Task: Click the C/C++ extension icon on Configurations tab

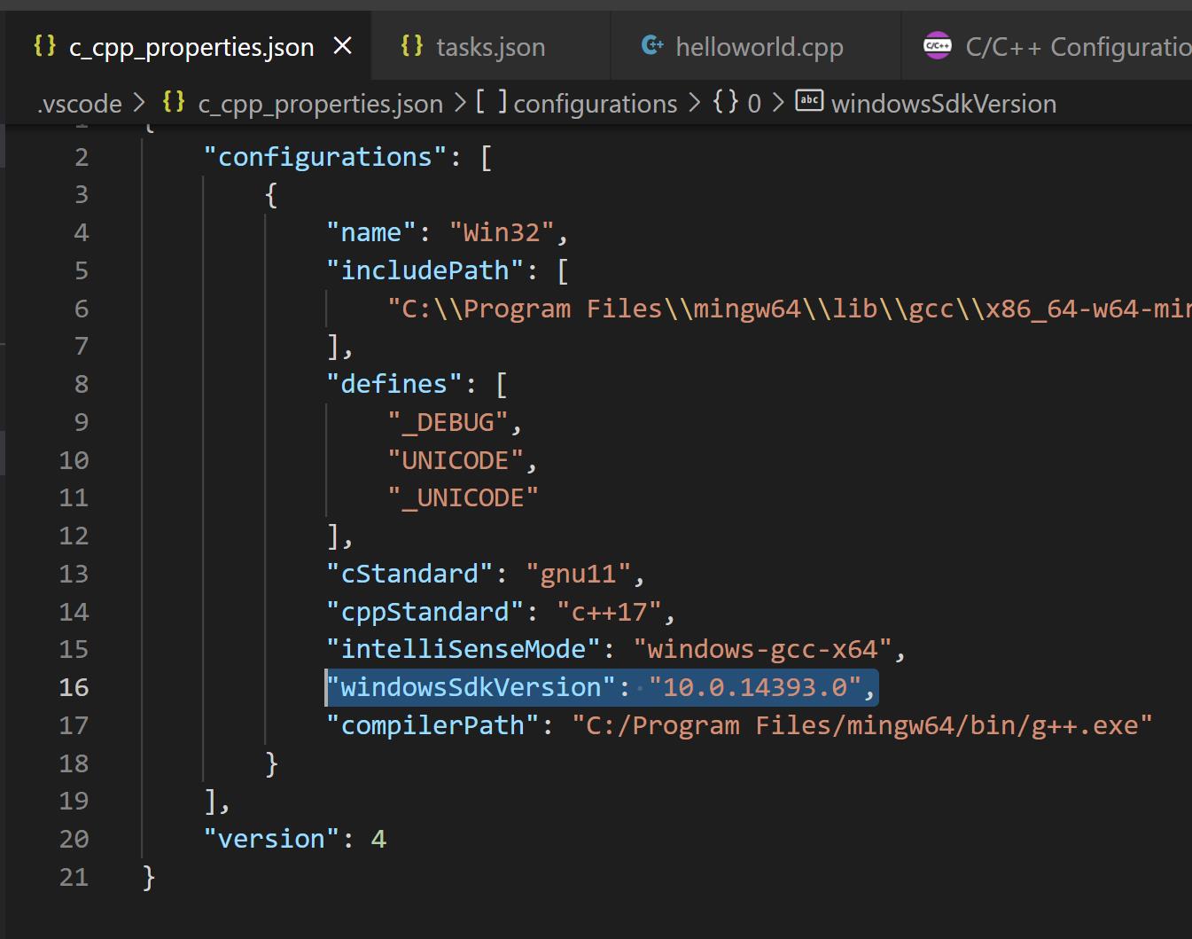Action: 938,45
